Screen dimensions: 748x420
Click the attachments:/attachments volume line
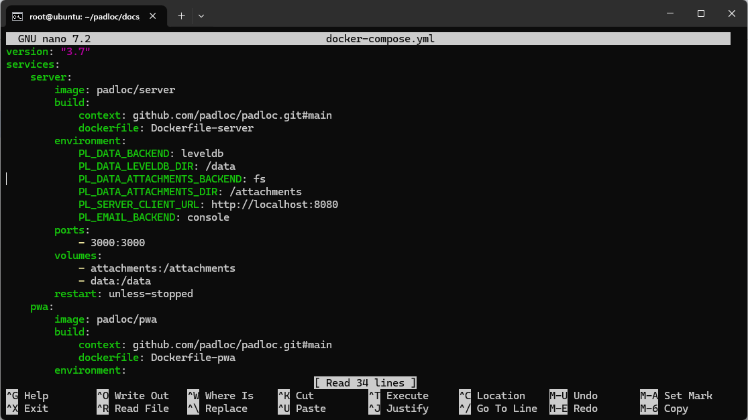pos(163,268)
